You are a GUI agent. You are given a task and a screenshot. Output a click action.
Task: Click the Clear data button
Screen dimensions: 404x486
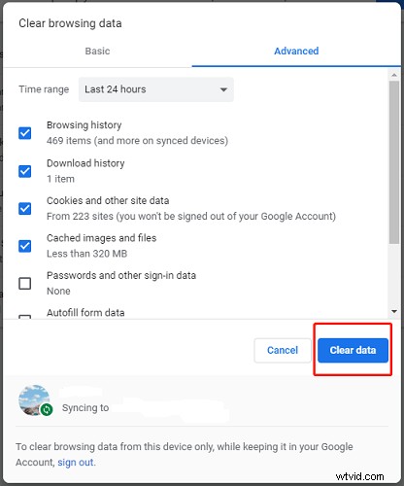point(353,350)
